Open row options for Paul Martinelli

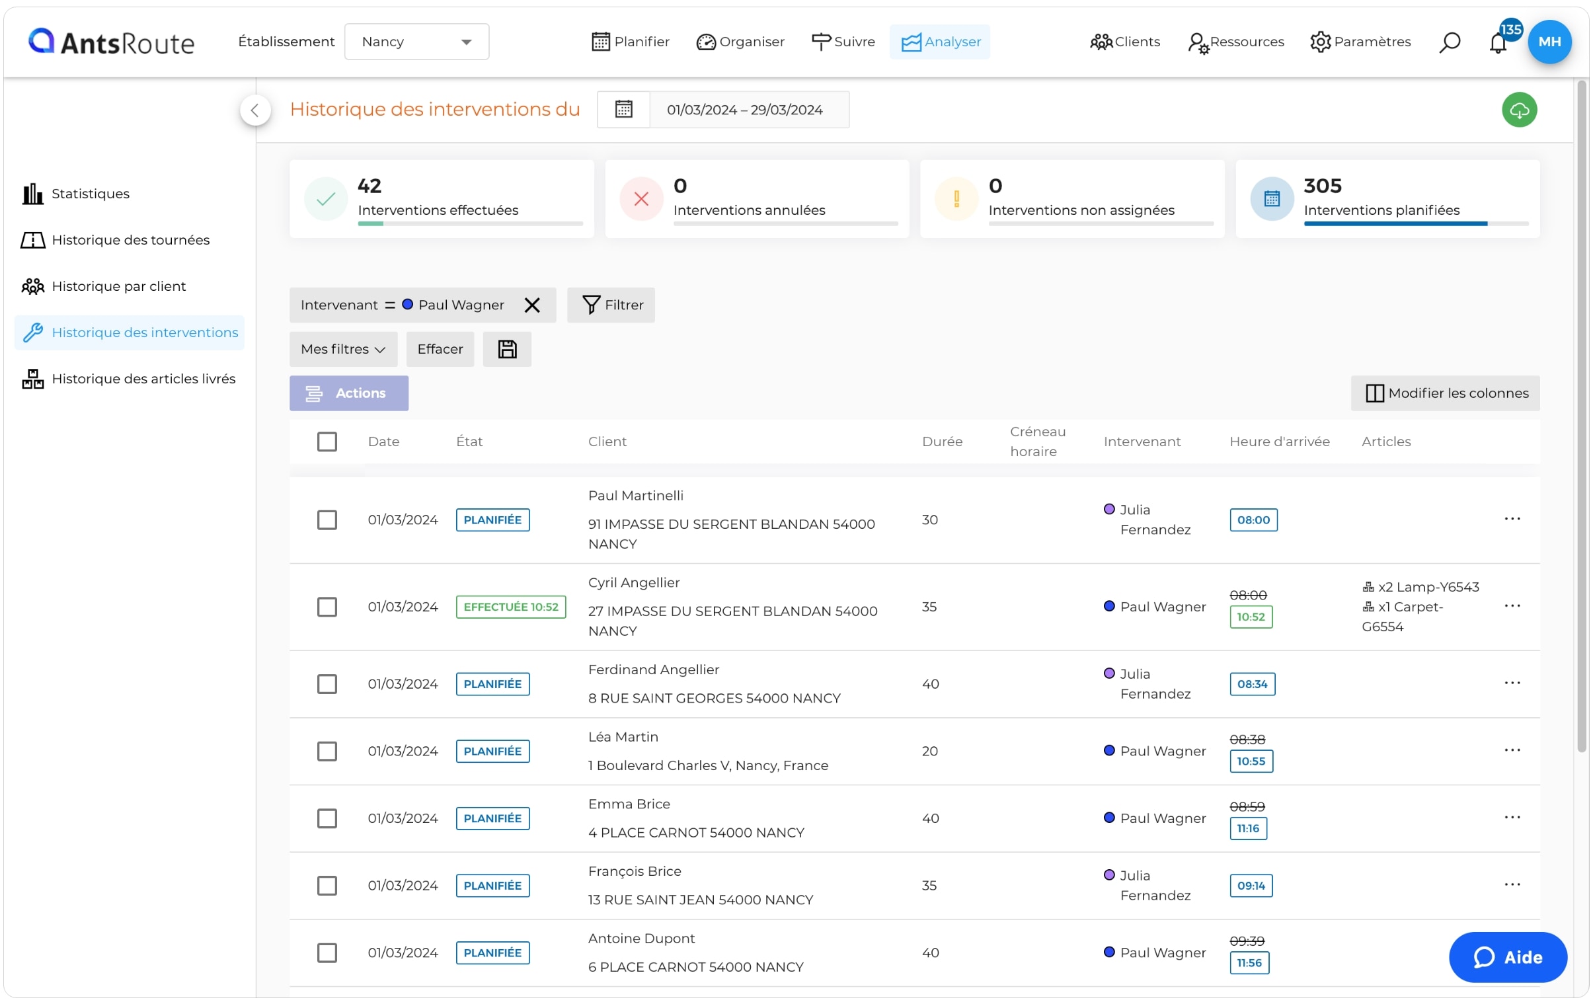click(1512, 520)
